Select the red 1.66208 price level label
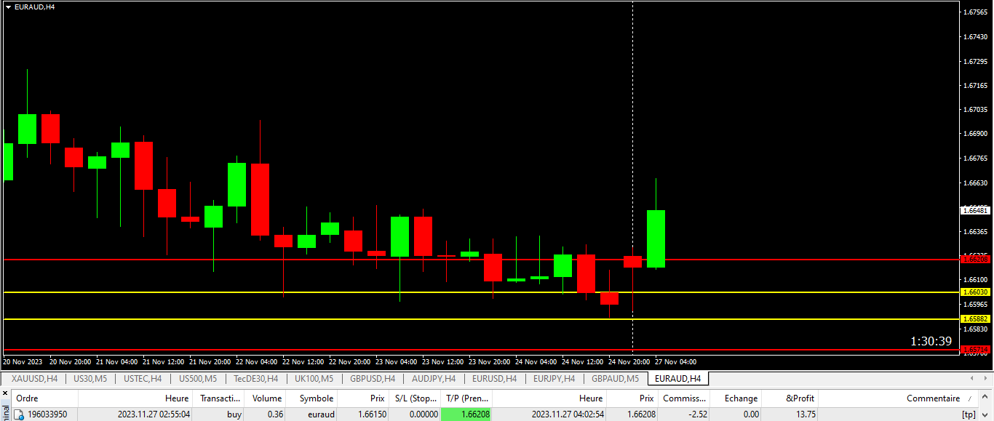The width and height of the screenshot is (994, 421). (x=975, y=259)
